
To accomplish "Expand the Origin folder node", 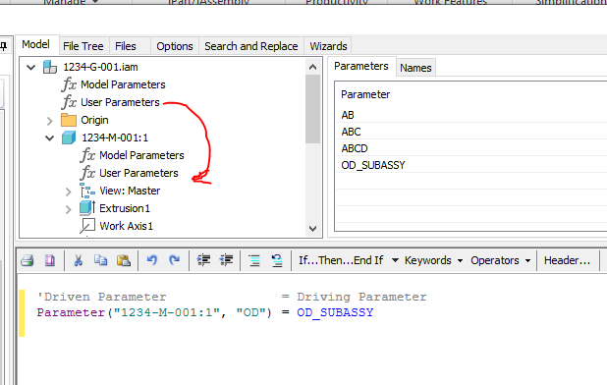I will click(x=49, y=121).
